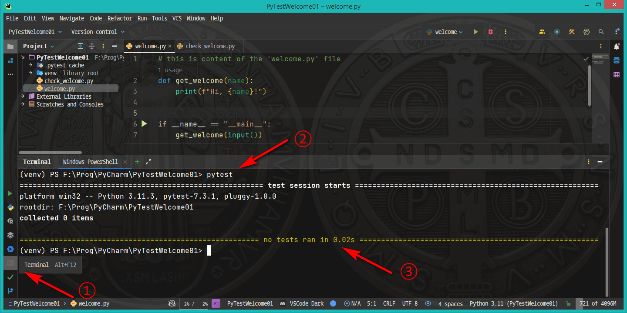Click Python 3.11 interpreter in status bar
Image resolution: width=627 pixels, height=313 pixels.
click(514, 303)
